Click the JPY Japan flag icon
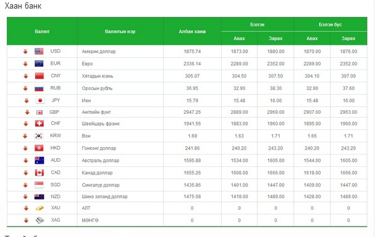The image size is (375, 237). (x=40, y=100)
